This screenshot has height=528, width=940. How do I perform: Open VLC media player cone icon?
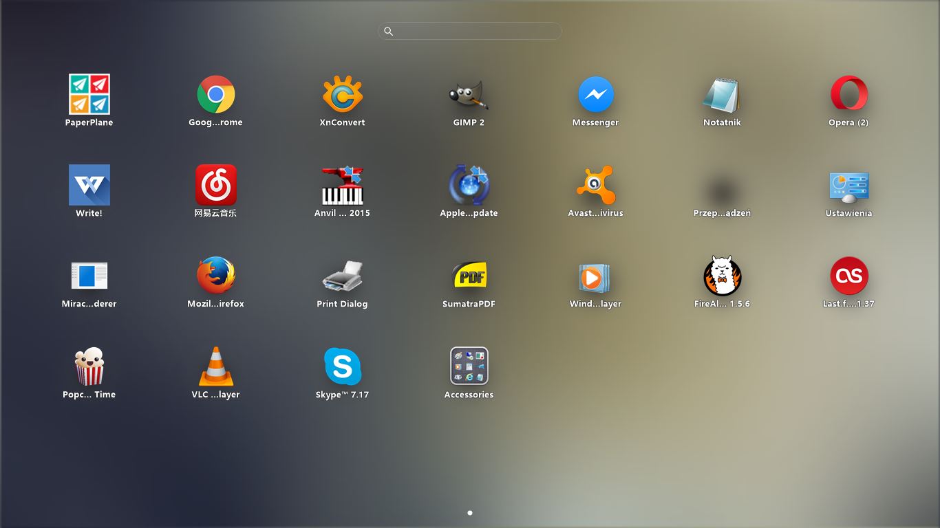[x=216, y=366]
